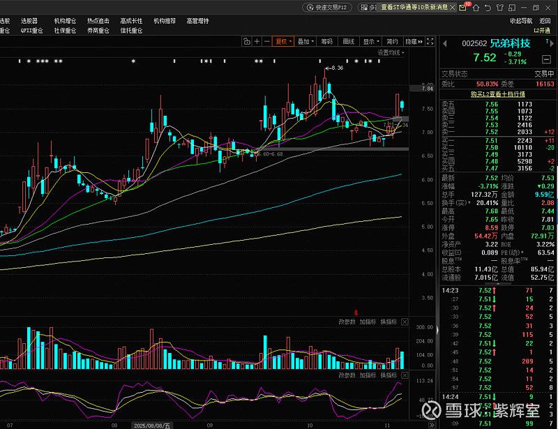
Task: Go to next stock with right arrow
Action: click(552, 44)
